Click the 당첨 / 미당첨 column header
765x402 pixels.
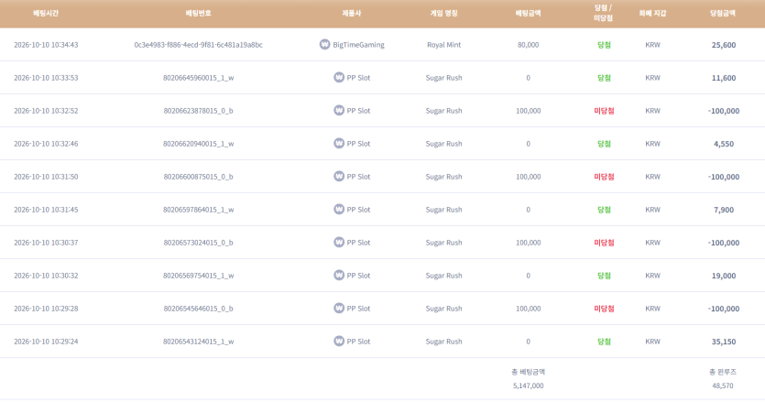pyautogui.click(x=604, y=13)
